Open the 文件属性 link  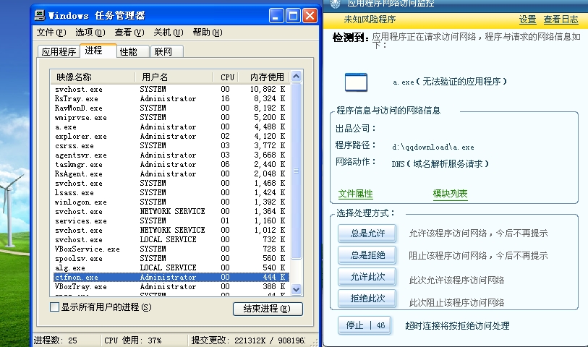click(x=356, y=194)
